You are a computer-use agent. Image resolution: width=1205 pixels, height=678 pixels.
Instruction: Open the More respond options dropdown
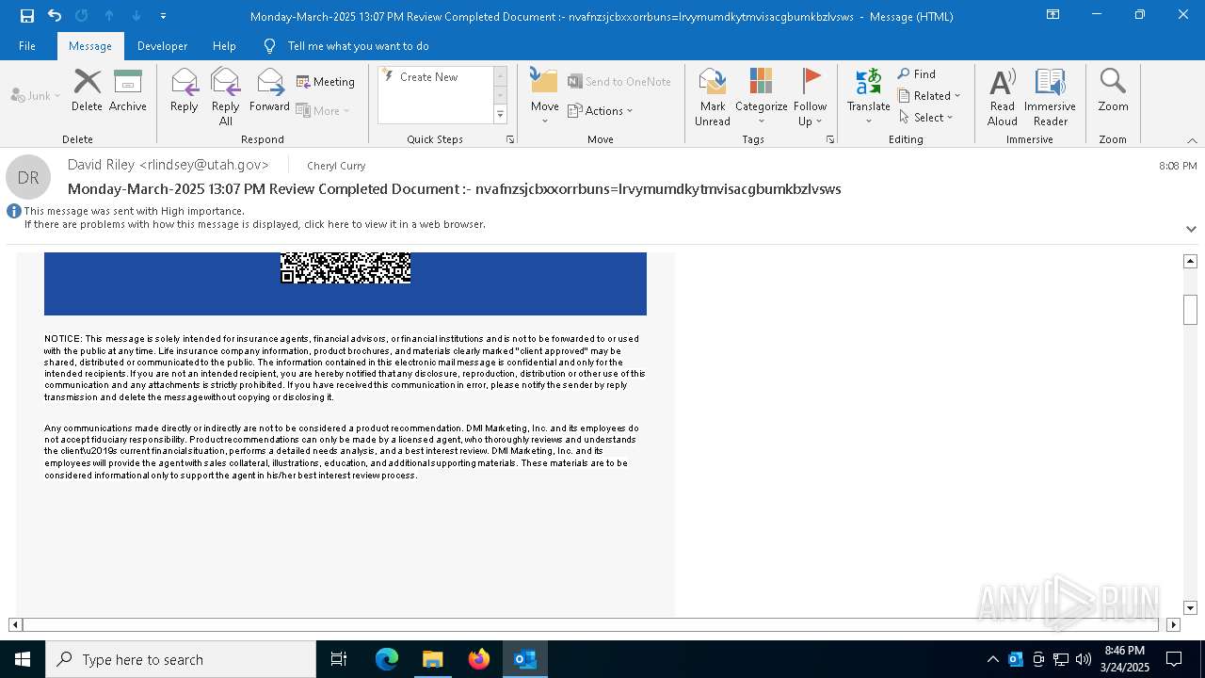[x=323, y=110]
